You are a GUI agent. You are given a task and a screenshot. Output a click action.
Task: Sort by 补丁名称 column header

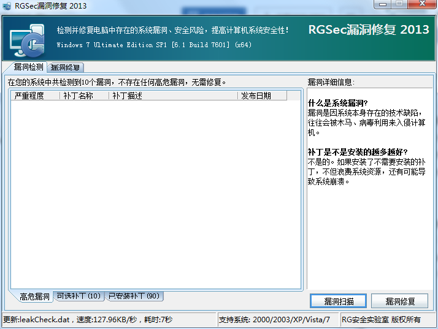pyautogui.click(x=84, y=96)
